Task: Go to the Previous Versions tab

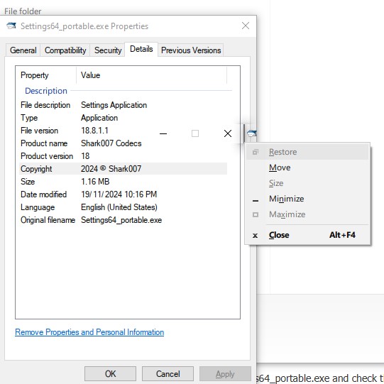Action: point(191,50)
